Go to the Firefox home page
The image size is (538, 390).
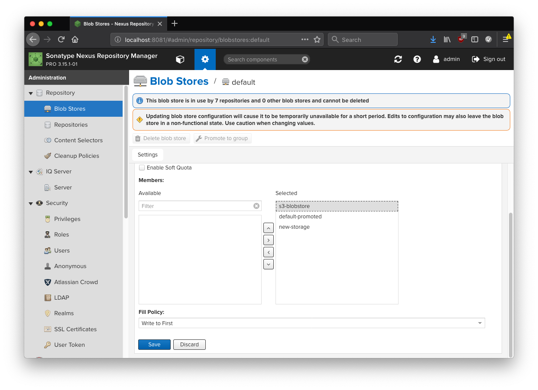pyautogui.click(x=75, y=39)
